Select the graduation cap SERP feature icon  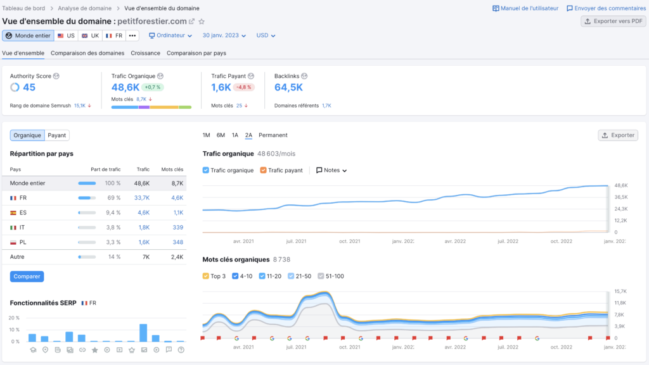click(x=33, y=350)
